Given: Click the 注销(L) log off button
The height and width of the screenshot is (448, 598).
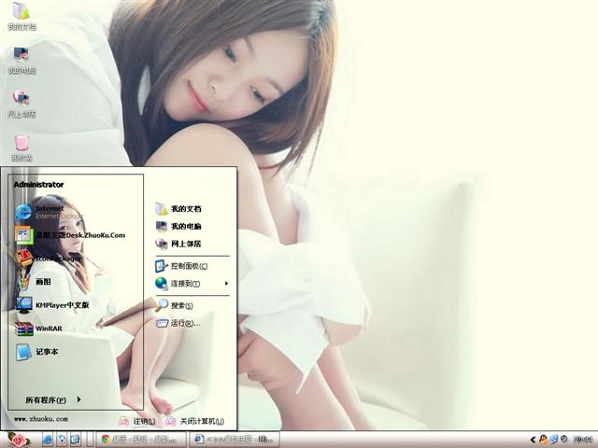Looking at the screenshot, I should click(x=137, y=421).
